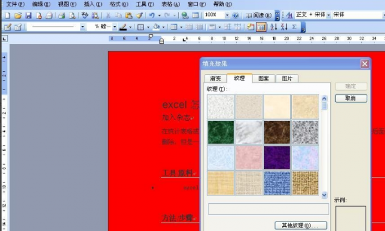The width and height of the screenshot is (385, 231).
Task: Click texture list scroll-up arrow
Action: [x=325, y=99]
